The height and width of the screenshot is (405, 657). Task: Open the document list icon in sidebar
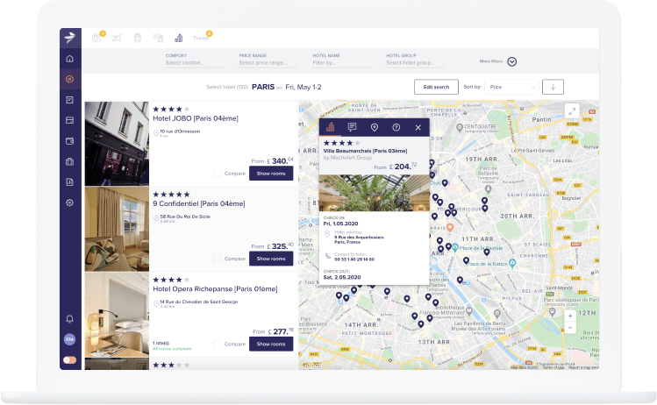[x=70, y=100]
